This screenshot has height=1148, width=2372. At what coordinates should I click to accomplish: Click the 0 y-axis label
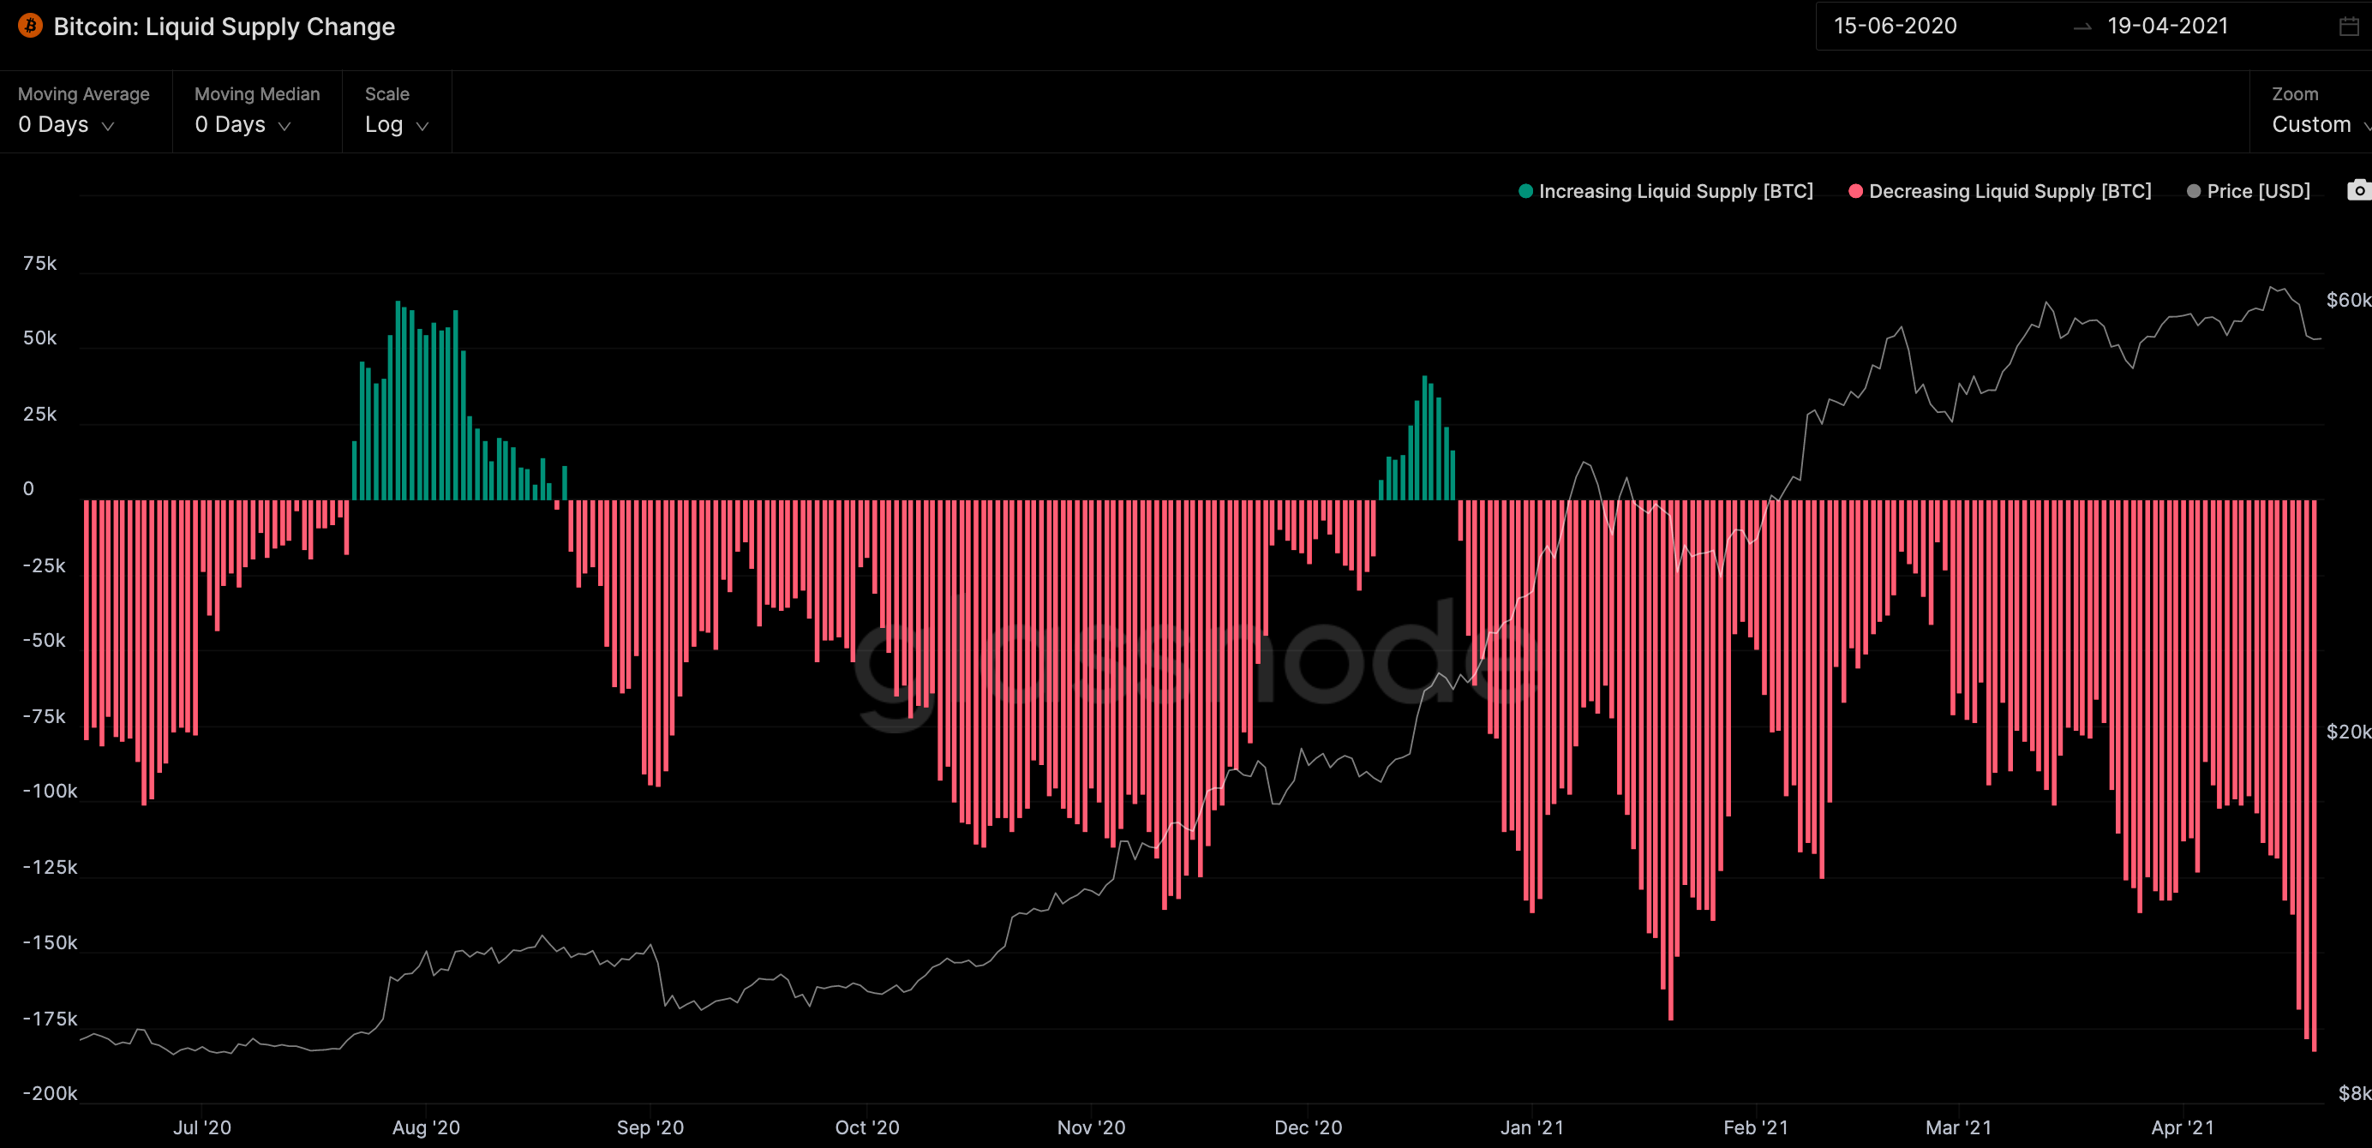click(28, 489)
